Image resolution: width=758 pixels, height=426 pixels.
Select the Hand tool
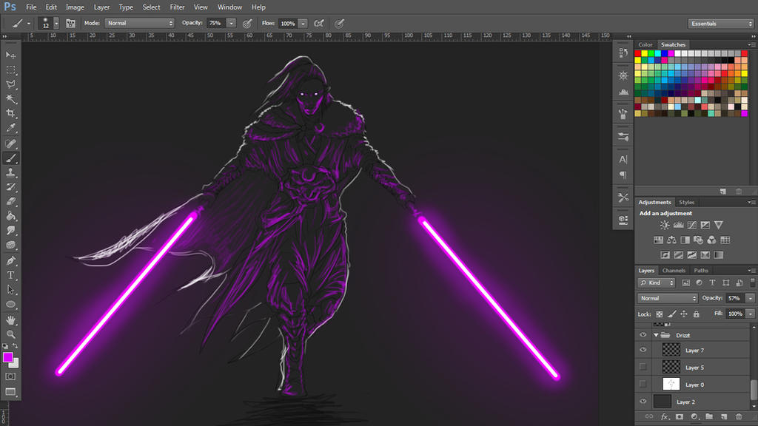pyautogui.click(x=10, y=320)
